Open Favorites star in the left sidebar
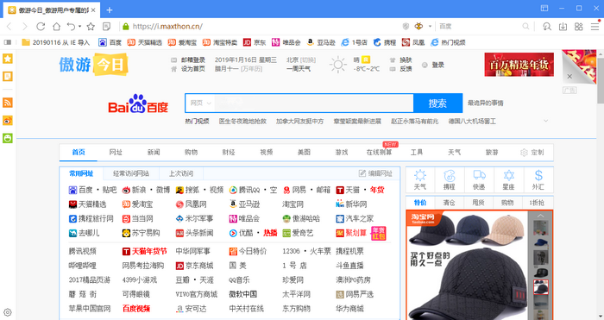 coord(8,59)
